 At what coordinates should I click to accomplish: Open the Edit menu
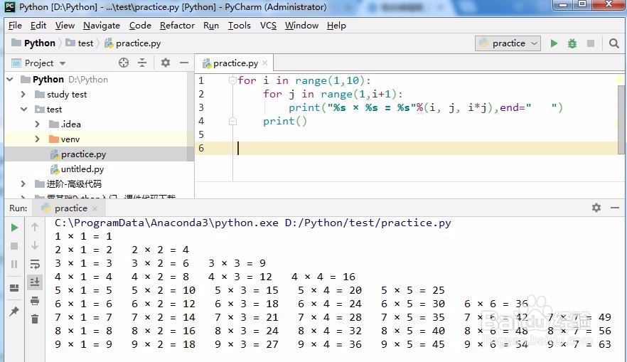(x=38, y=26)
